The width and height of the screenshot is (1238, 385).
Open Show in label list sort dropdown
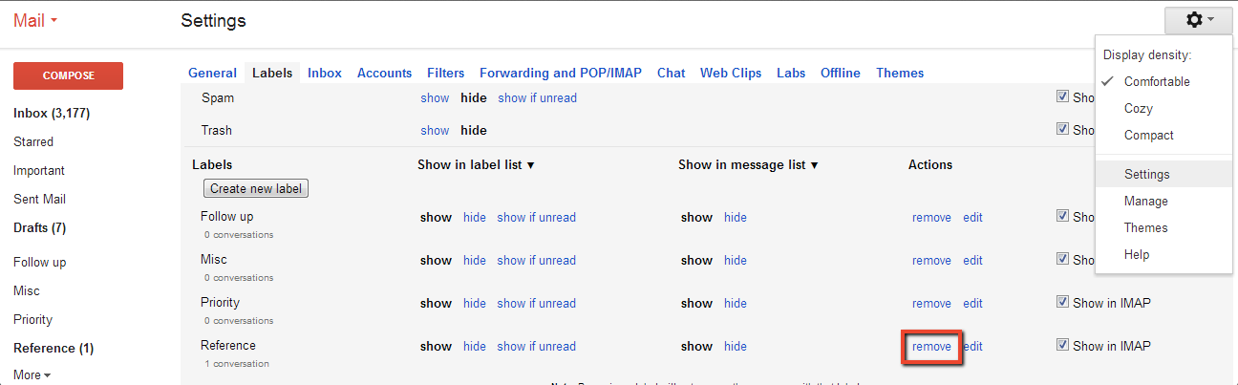pyautogui.click(x=476, y=164)
